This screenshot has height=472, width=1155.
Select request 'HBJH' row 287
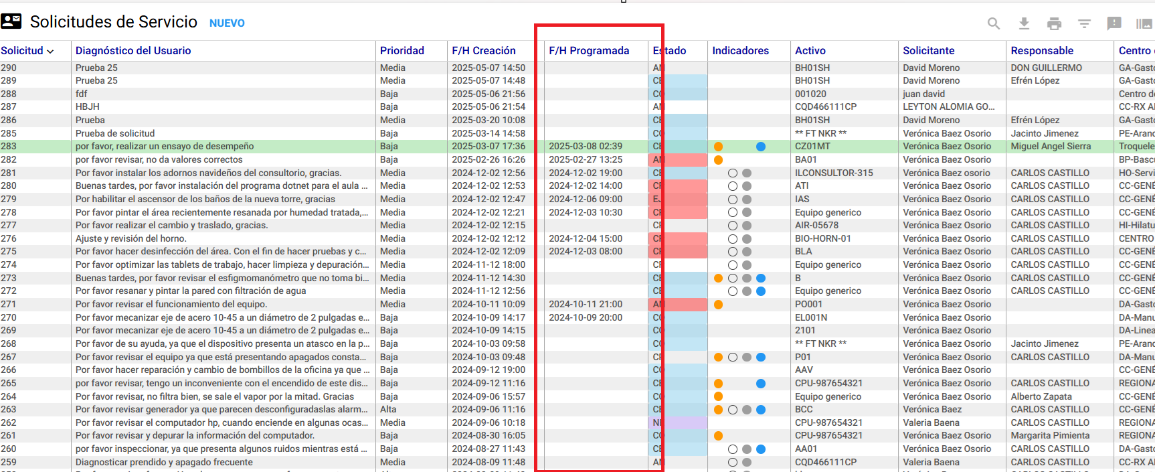[88, 107]
